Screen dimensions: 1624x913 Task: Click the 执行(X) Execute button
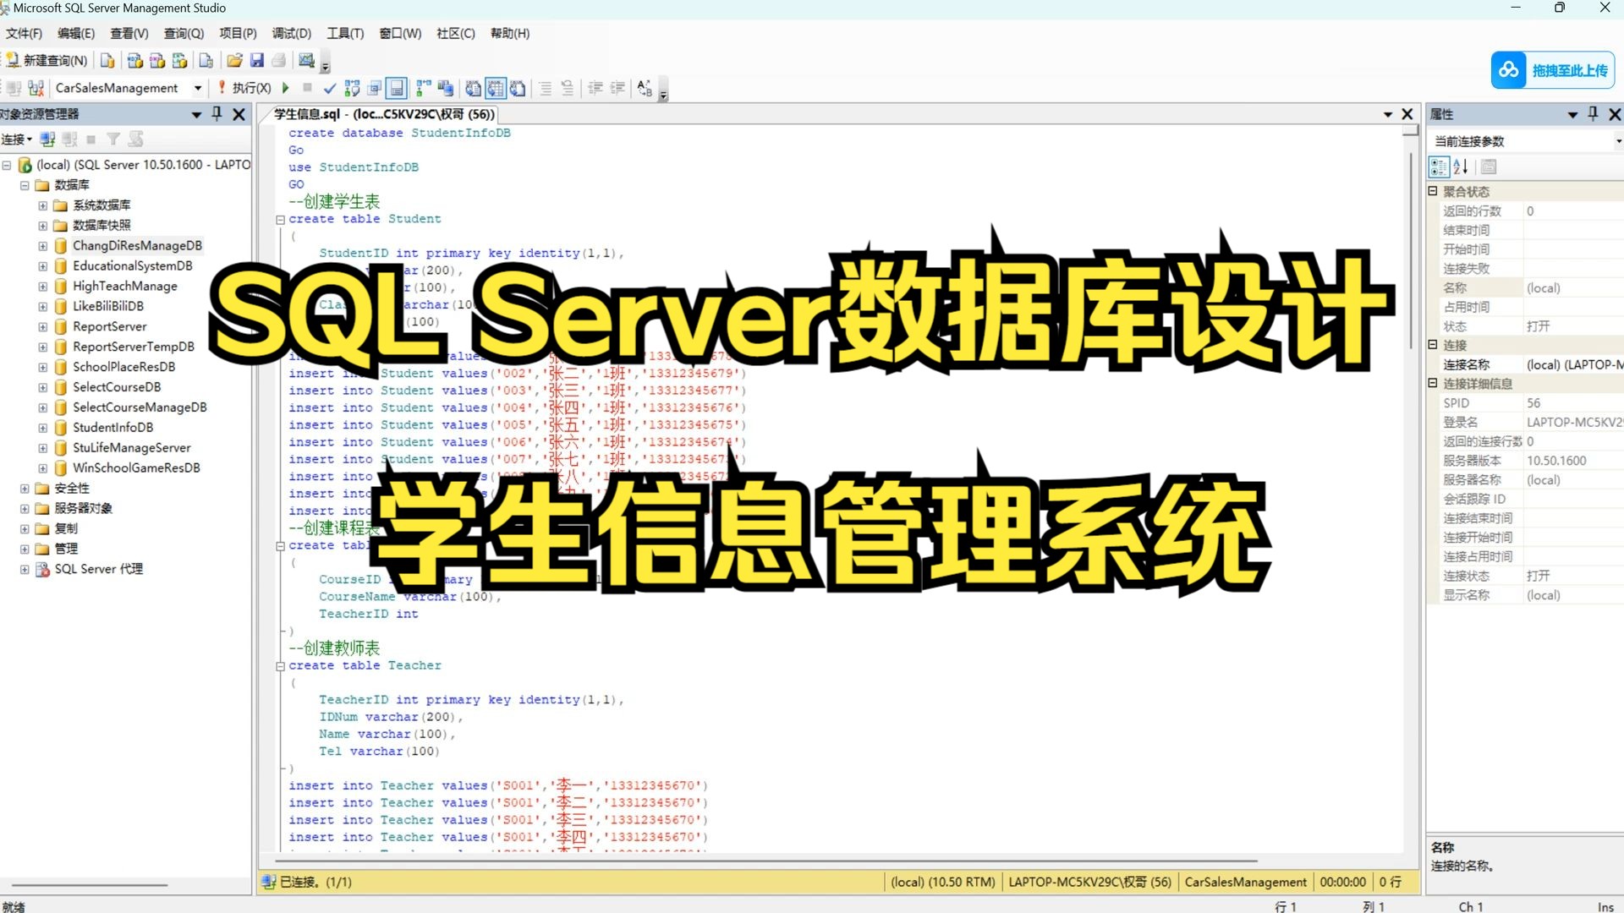pos(244,88)
